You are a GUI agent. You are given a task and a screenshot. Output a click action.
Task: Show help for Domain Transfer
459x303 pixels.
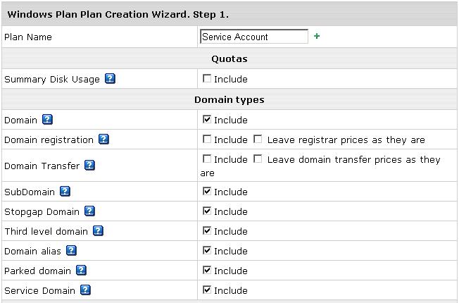point(89,166)
